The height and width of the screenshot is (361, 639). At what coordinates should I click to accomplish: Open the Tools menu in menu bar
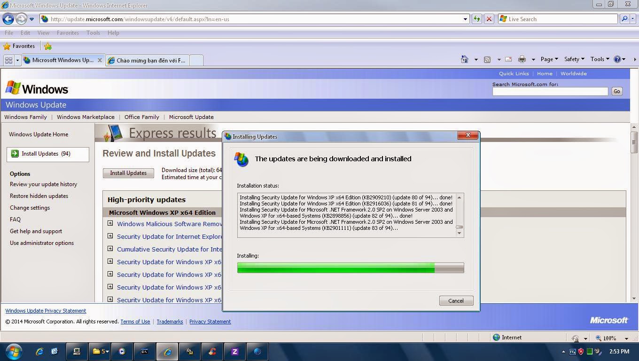tap(93, 33)
